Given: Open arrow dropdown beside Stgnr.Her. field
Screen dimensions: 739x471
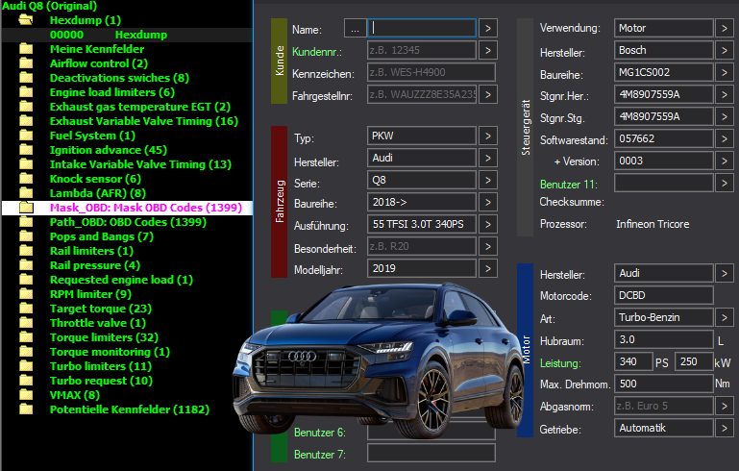Looking at the screenshot, I should point(725,94).
